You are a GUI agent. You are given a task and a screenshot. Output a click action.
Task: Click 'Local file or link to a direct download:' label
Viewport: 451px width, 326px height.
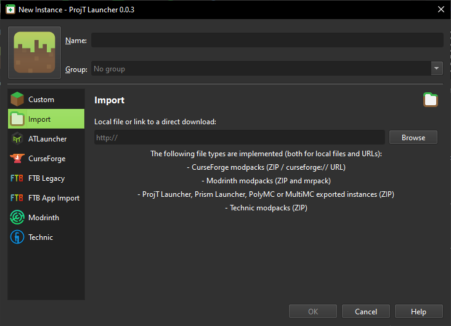[x=155, y=122]
